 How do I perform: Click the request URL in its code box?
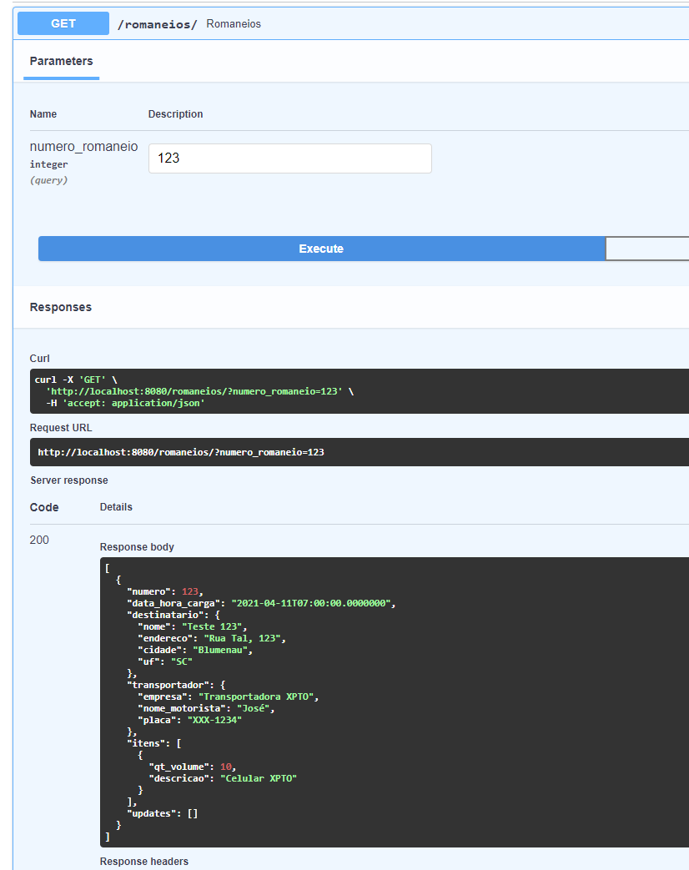(x=181, y=452)
